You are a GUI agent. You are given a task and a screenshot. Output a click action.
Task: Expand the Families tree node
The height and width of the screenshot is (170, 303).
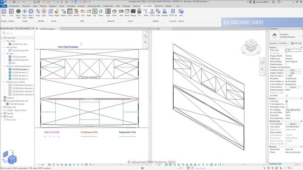pos(2,113)
